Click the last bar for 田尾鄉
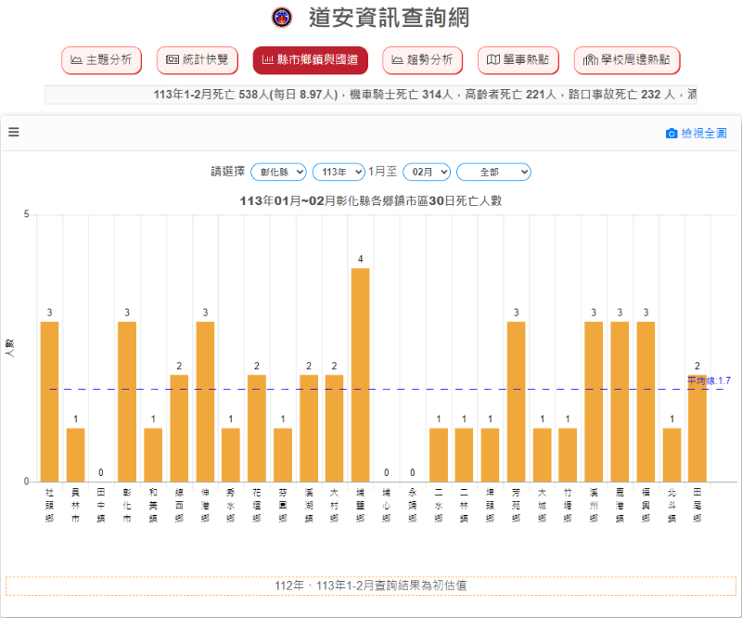Screen dimensions: 742x618 pos(697,428)
